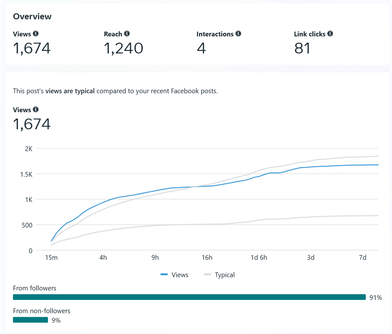
Task: Click the blue Views legend swatch
Action: [164, 275]
